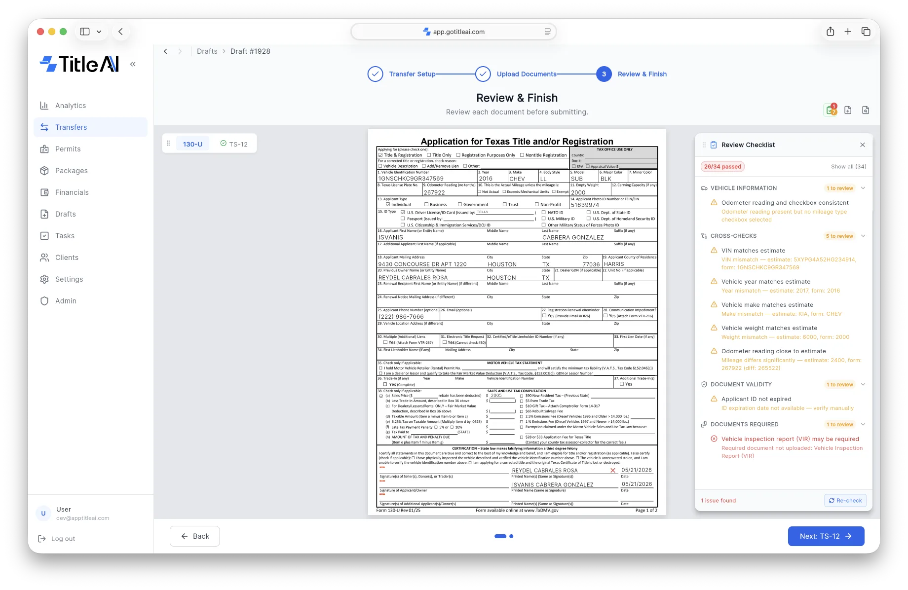908x590 pixels.
Task: Collapse the Documents Required section
Action: click(x=863, y=424)
